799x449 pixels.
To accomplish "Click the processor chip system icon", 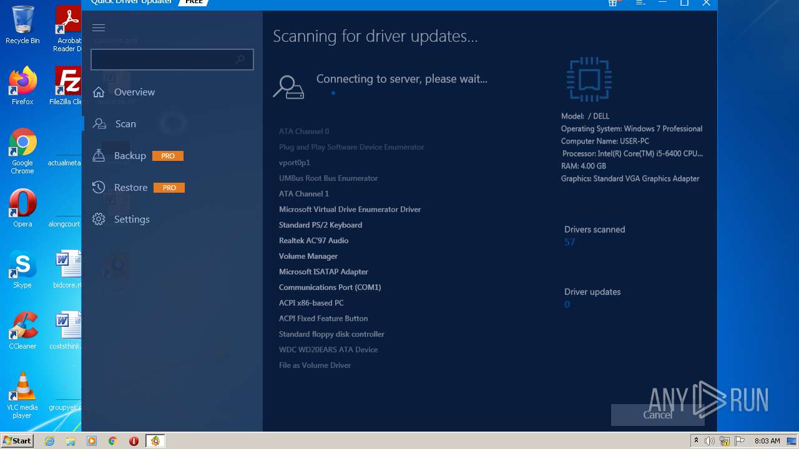I will point(589,79).
